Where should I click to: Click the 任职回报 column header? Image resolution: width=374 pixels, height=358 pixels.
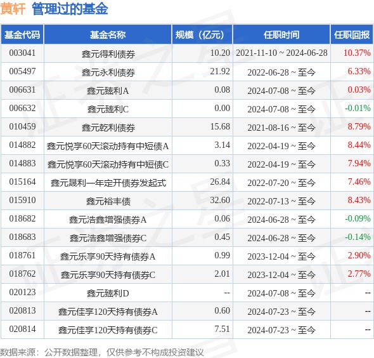pyautogui.click(x=352, y=35)
